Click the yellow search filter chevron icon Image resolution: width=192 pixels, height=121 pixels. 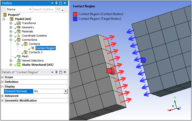point(58,9)
